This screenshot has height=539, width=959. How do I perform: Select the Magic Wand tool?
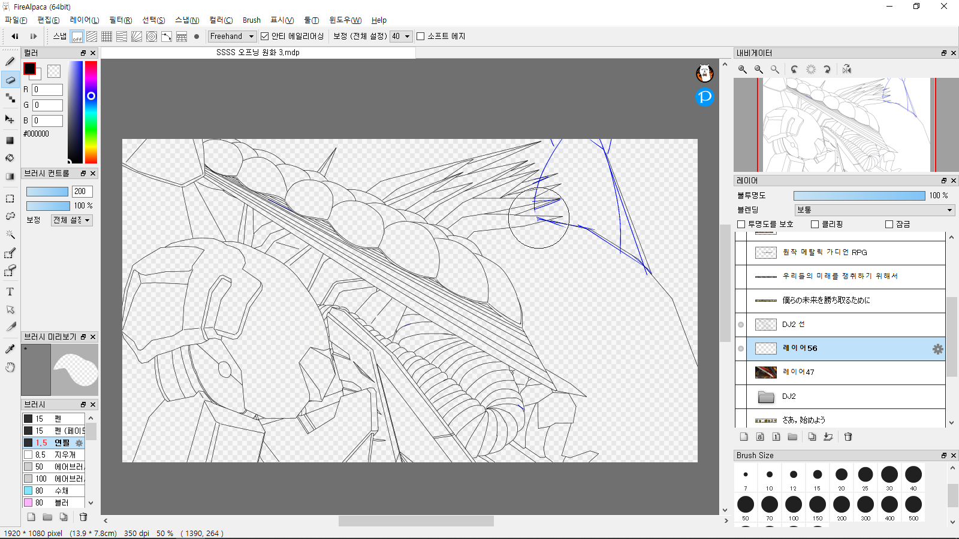(x=10, y=234)
